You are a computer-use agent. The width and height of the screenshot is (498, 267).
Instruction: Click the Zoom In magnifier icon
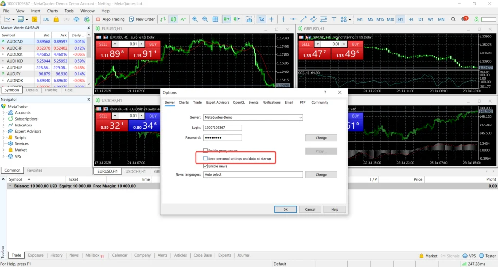point(195,19)
